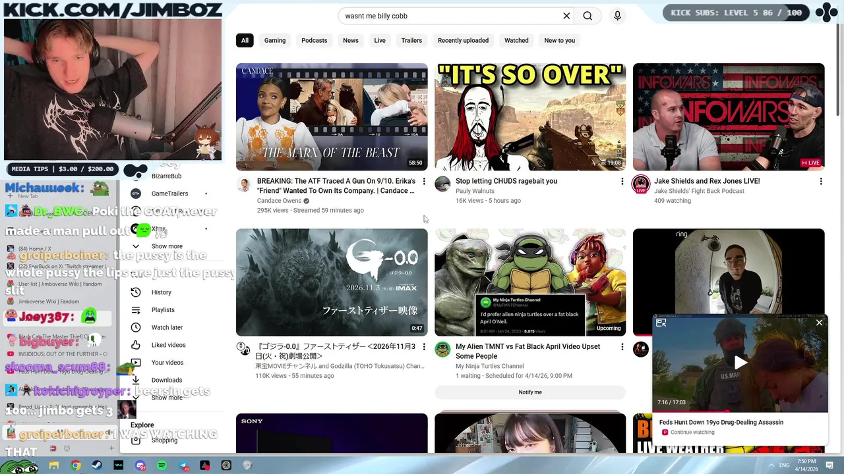This screenshot has height=474, width=844.
Task: Select the 'Recently uploaded' filter chip
Action: click(463, 40)
